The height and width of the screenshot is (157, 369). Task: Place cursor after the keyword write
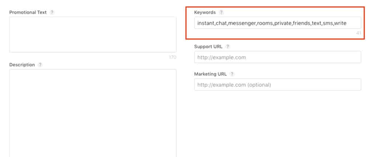346,23
